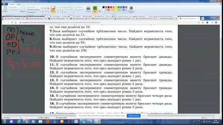Click the Hide link in sharing bar
The height and width of the screenshot is (125, 223).
(x=144, y=116)
